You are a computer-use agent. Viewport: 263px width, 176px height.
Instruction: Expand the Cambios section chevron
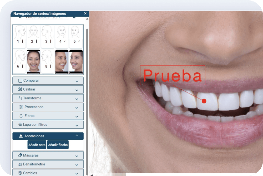(x=77, y=174)
